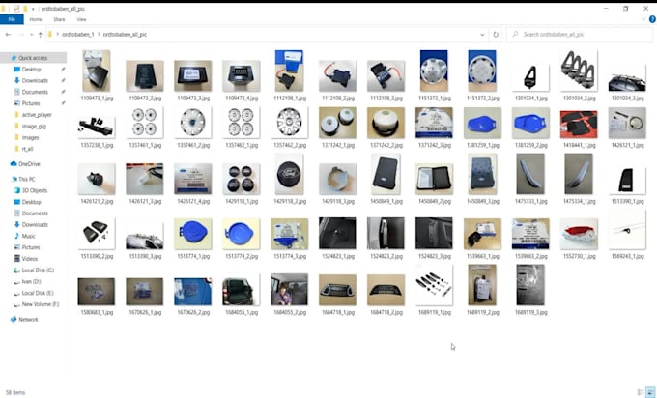Viewport: 657px width, 398px height.
Task: Click ordtobaben_1 in address breadcrumb
Action: (78, 35)
